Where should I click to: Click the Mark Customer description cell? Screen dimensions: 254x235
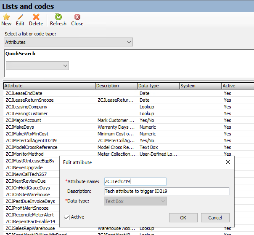[x=116, y=120]
